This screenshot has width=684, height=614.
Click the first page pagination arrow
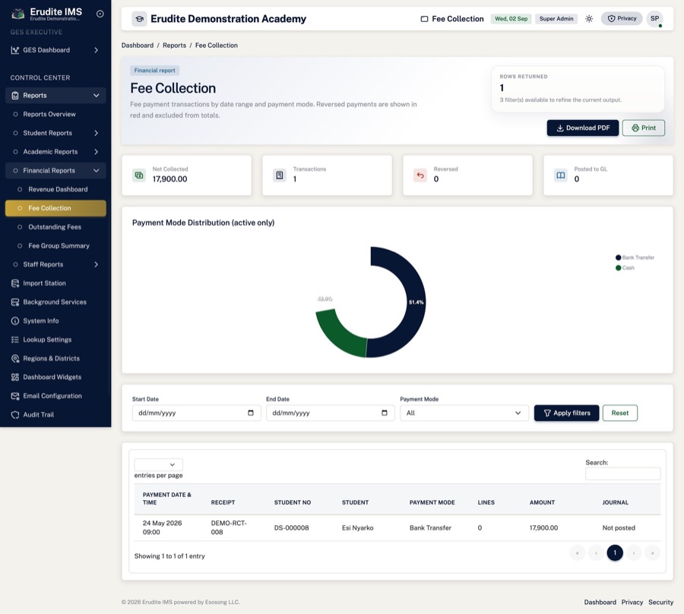click(x=577, y=553)
